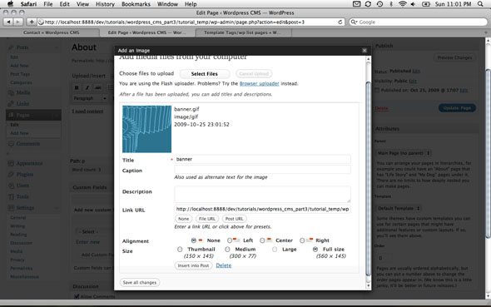This screenshot has height=307, width=491.
Task: Click the Delete image link
Action: pyautogui.click(x=224, y=265)
